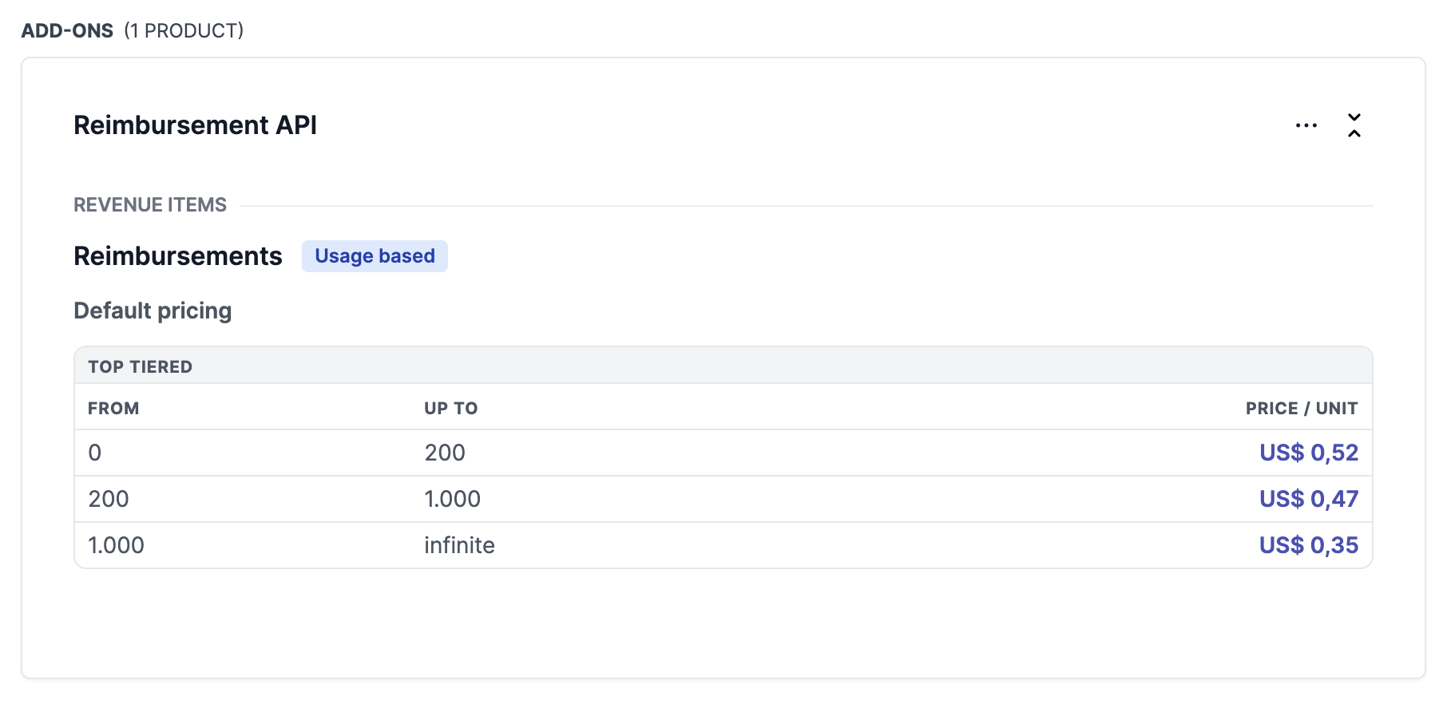Click the FROM column header
The width and height of the screenshot is (1447, 704).
click(113, 408)
